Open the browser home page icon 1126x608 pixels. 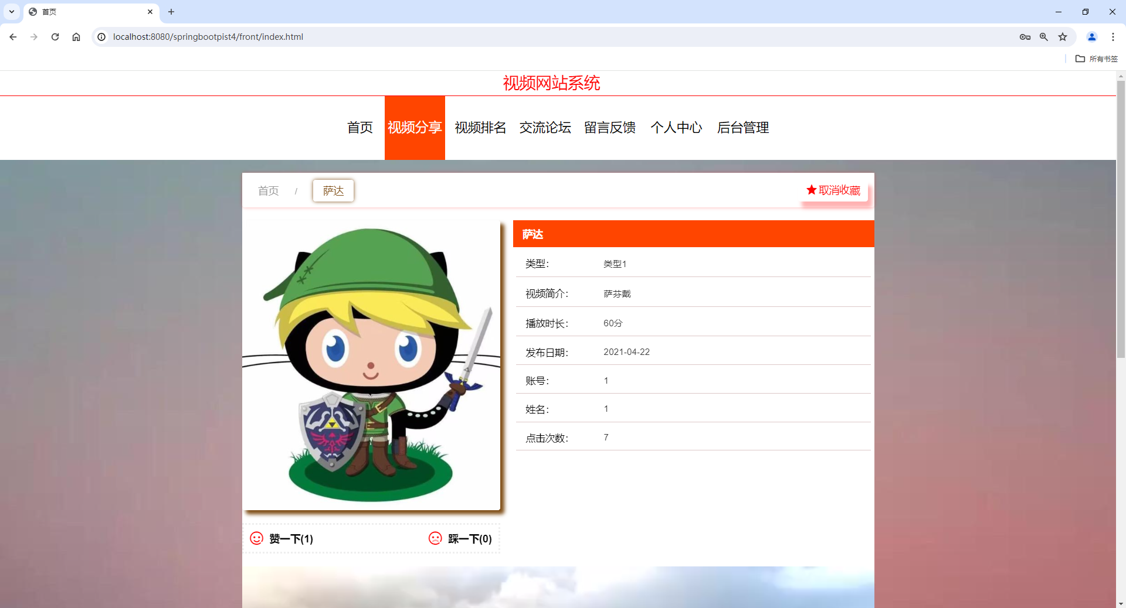point(76,37)
